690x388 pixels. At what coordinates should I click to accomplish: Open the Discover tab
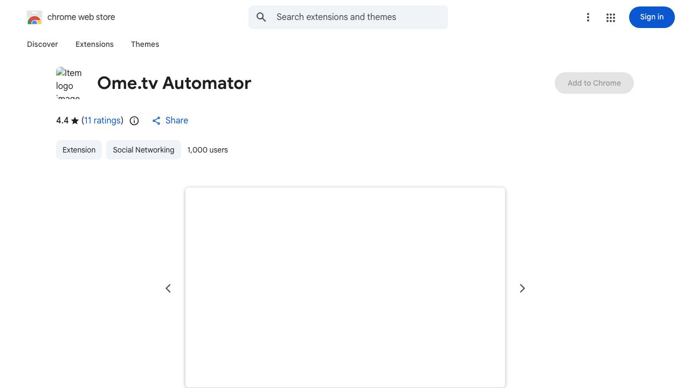[43, 44]
